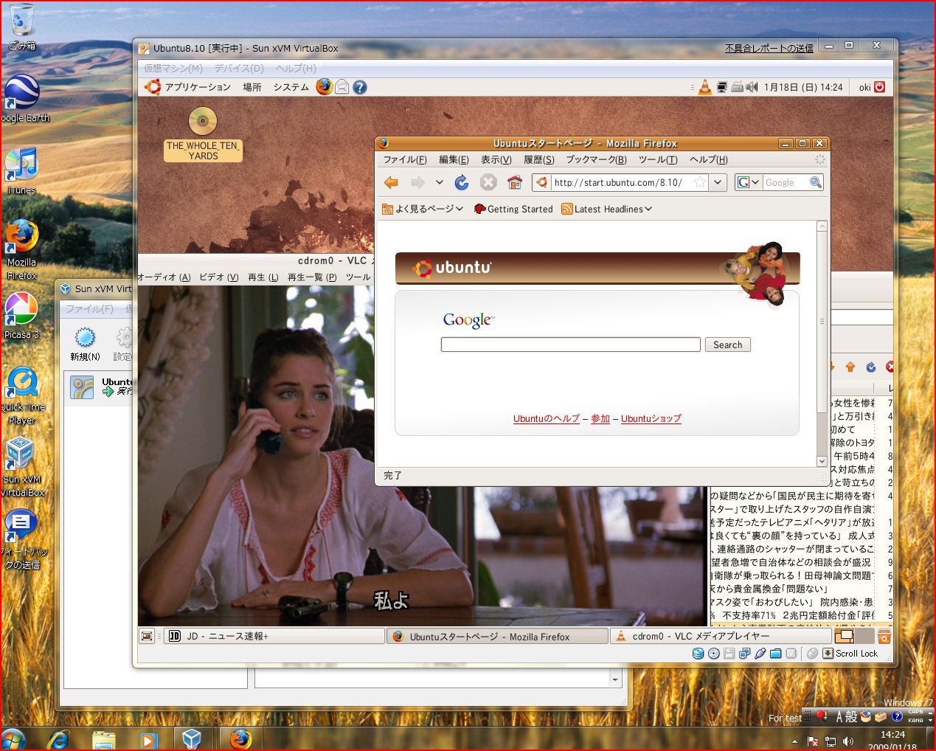Open the 参加 link
The height and width of the screenshot is (751, 936).
click(600, 418)
